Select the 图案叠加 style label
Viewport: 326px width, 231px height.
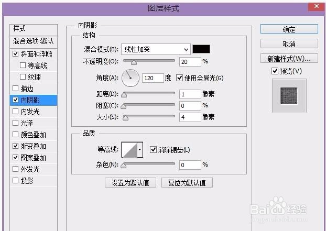click(33, 158)
